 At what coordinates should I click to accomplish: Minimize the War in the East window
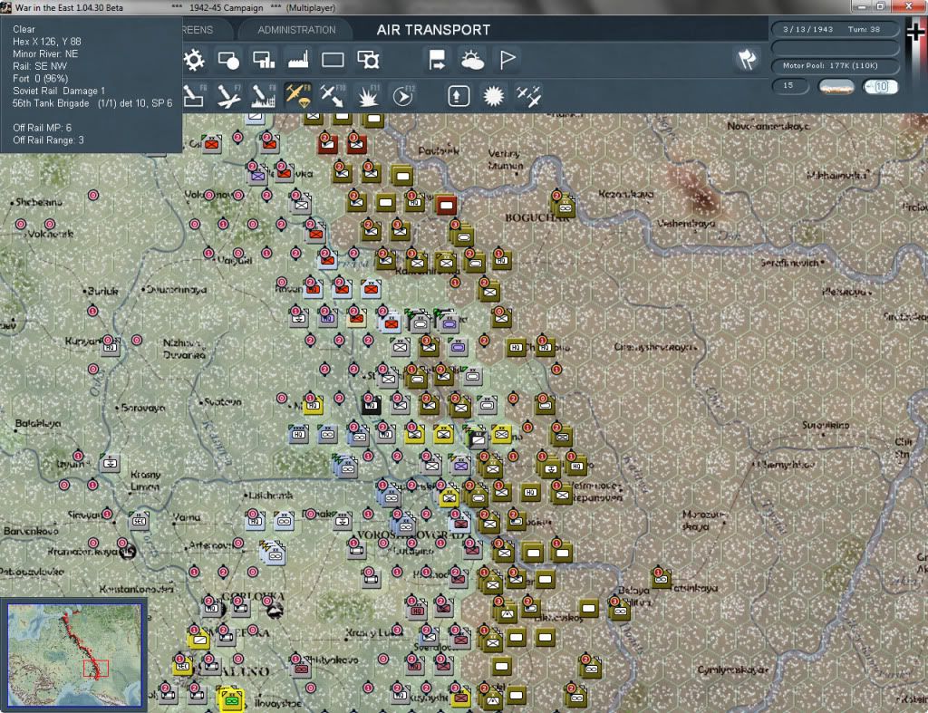coord(861,6)
